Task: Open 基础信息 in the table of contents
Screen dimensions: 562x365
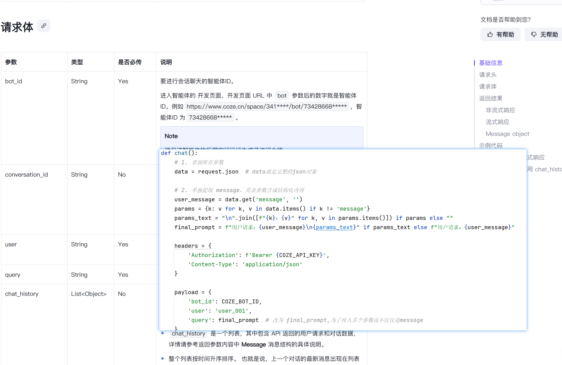Action: [x=491, y=63]
